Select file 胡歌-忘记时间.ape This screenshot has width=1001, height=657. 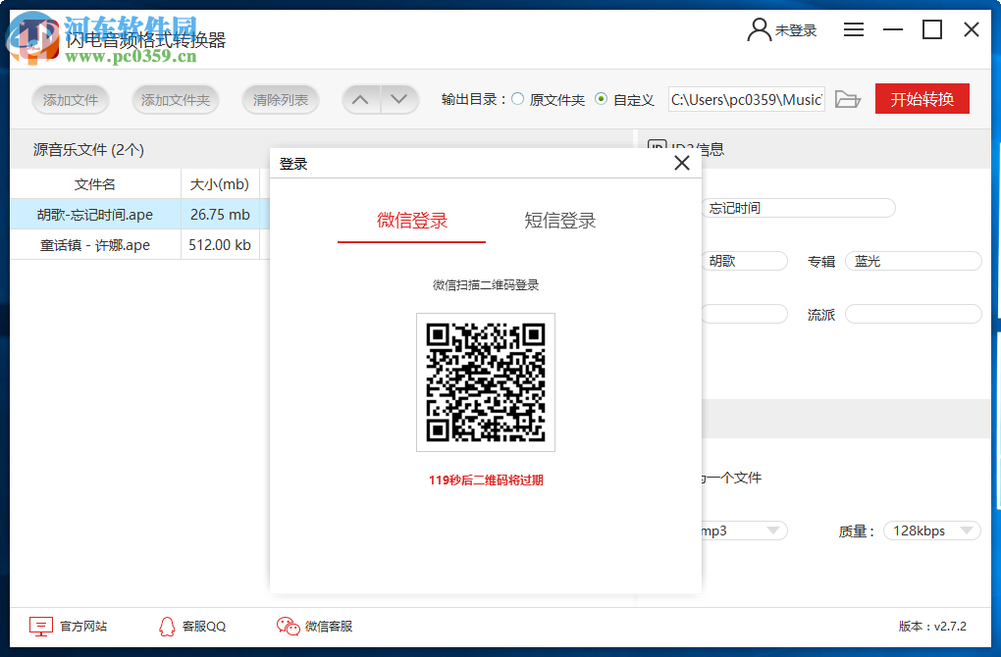pos(95,215)
